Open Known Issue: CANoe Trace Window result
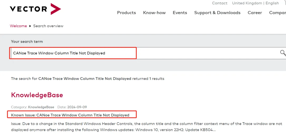 coord(70,115)
